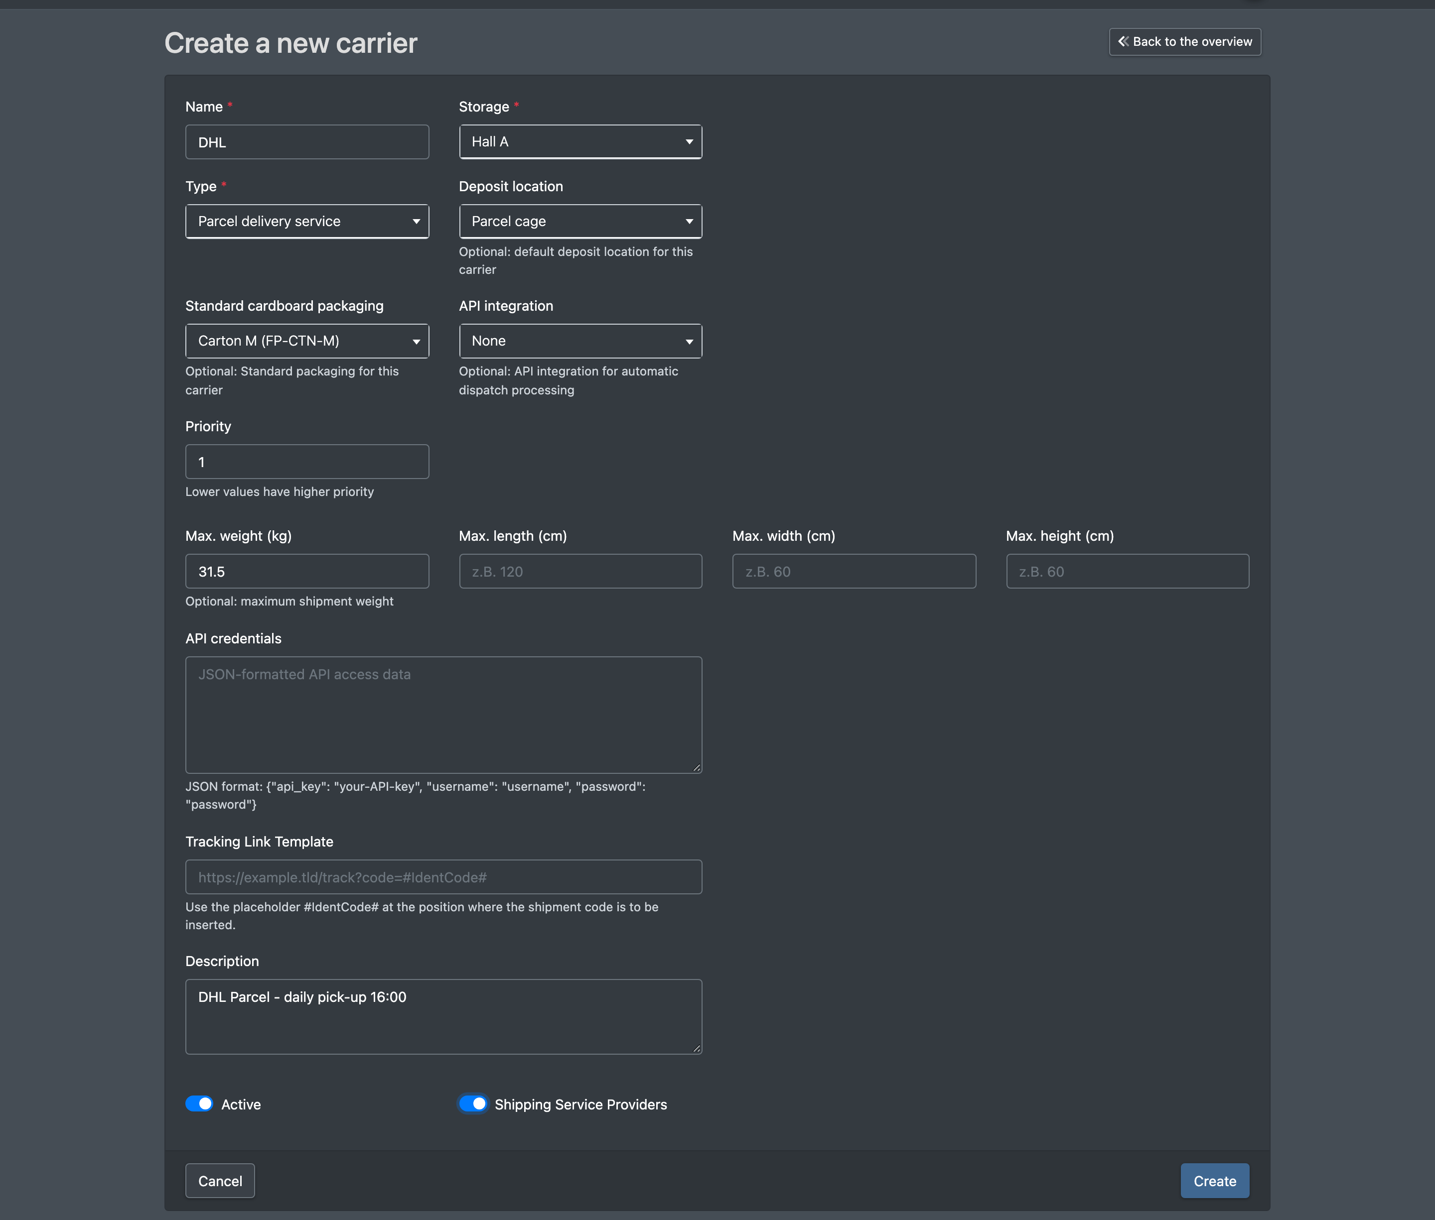The height and width of the screenshot is (1220, 1435).
Task: Click the Tracking Link Template field
Action: (443, 877)
